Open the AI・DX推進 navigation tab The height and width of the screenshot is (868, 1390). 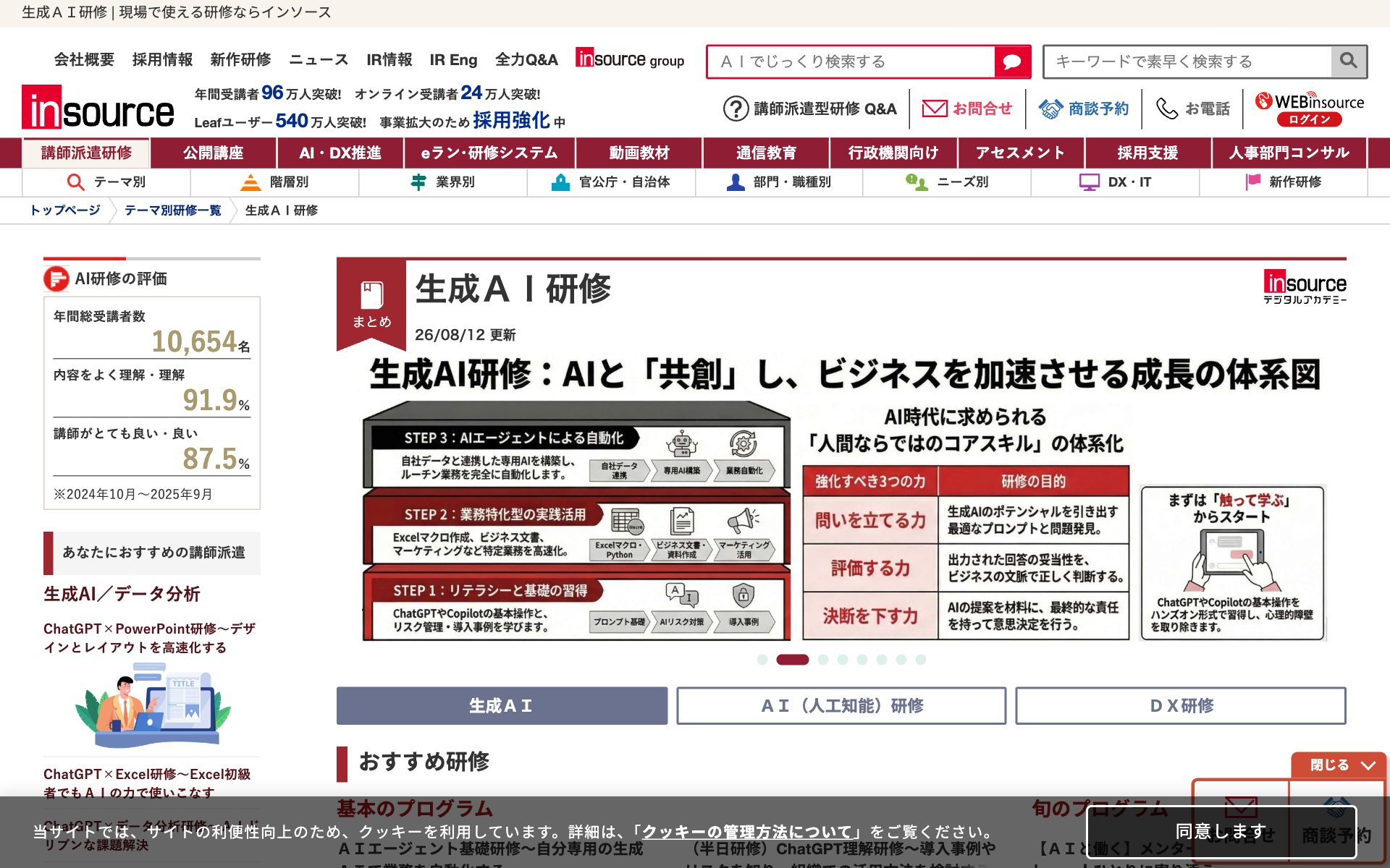(340, 153)
